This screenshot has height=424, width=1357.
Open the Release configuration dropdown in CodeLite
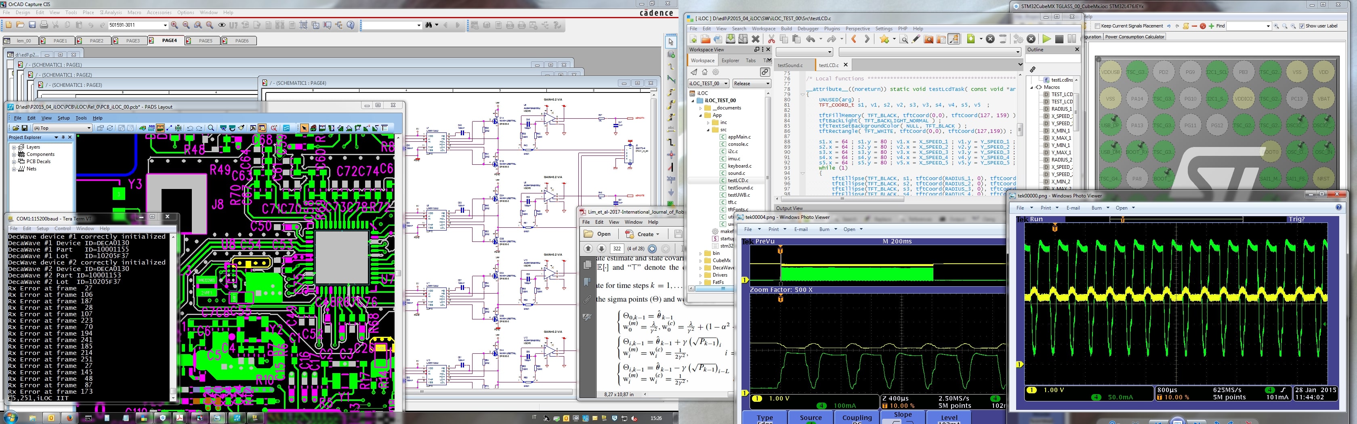(x=767, y=83)
